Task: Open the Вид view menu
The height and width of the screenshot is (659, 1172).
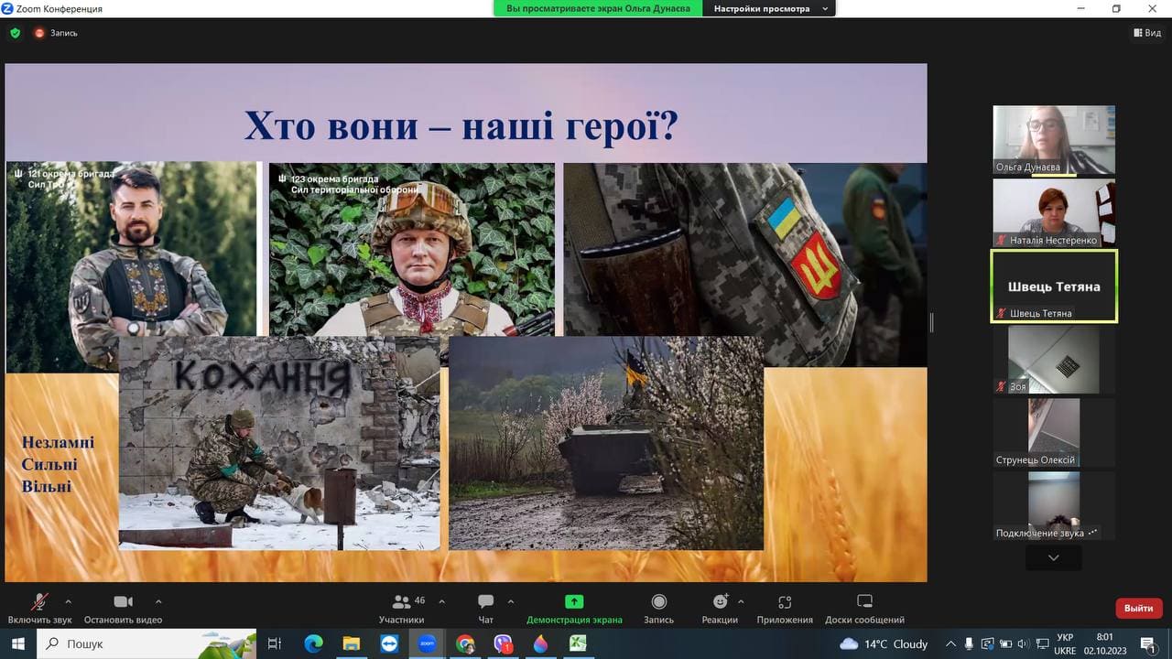Action: [1147, 33]
